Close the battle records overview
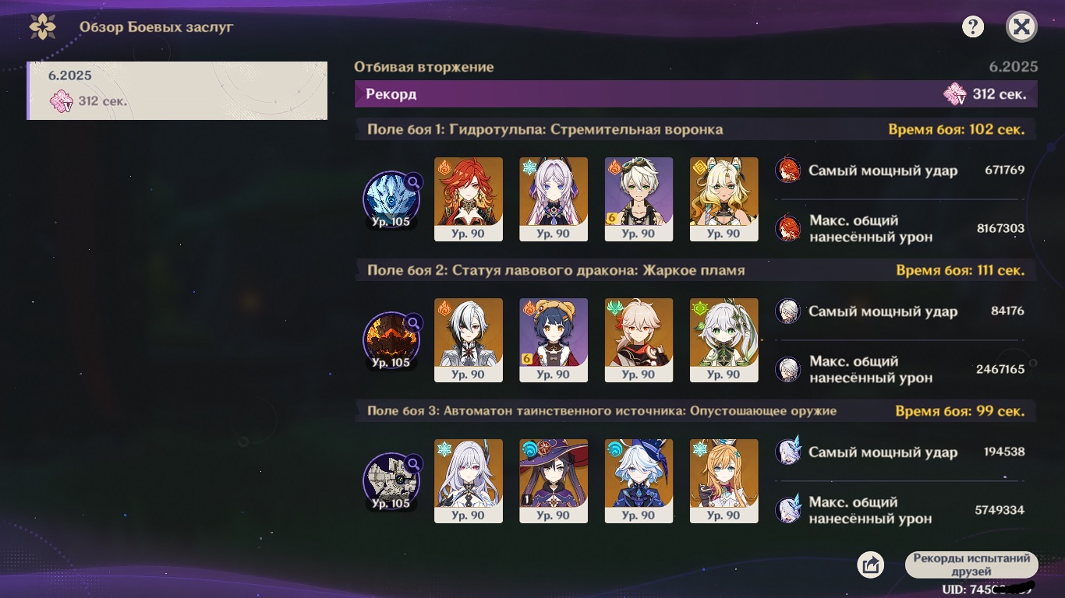The width and height of the screenshot is (1065, 598). [x=1021, y=27]
